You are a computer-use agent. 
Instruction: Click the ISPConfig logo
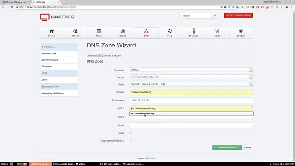pos(57,17)
